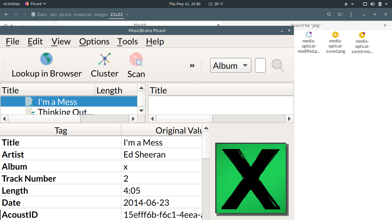Click the eject icon in the top bar
Screen dimensions: 392x220
346,4
